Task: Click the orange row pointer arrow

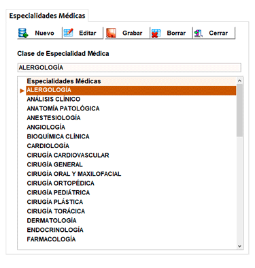Action: click(22, 91)
